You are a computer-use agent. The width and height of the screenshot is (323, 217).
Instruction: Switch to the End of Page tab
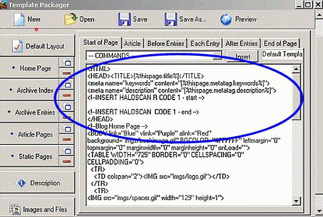click(281, 44)
